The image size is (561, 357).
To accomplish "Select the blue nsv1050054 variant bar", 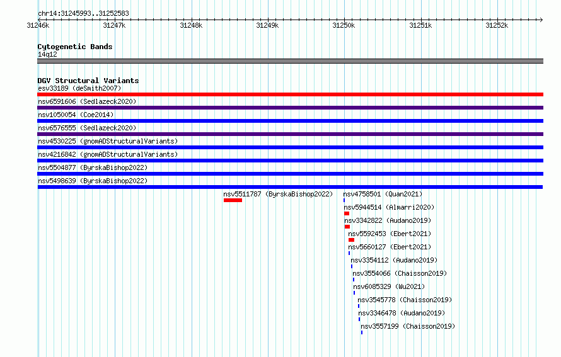I will point(290,121).
